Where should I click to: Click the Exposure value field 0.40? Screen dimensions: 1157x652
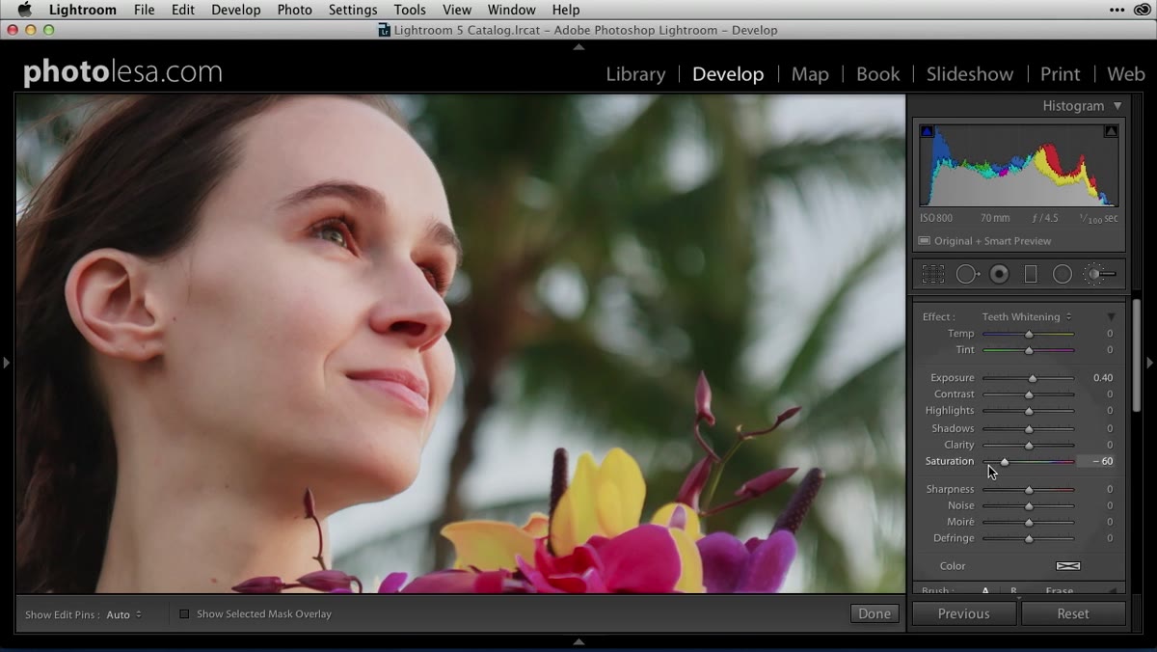pos(1103,378)
